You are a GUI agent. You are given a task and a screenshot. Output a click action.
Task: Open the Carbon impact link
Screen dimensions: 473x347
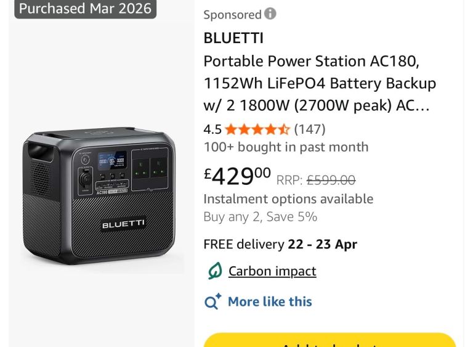(x=272, y=271)
